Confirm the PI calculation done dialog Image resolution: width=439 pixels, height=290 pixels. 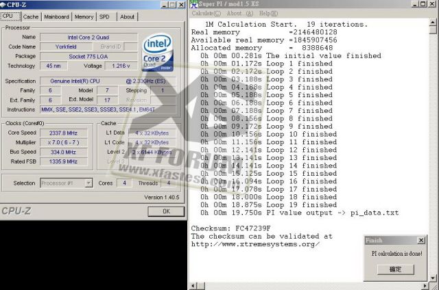[x=395, y=269]
